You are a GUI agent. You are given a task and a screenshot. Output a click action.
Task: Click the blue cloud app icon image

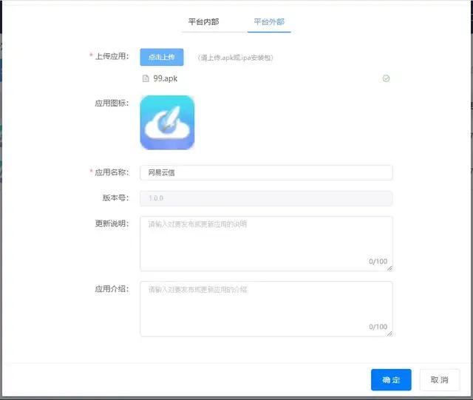[167, 123]
